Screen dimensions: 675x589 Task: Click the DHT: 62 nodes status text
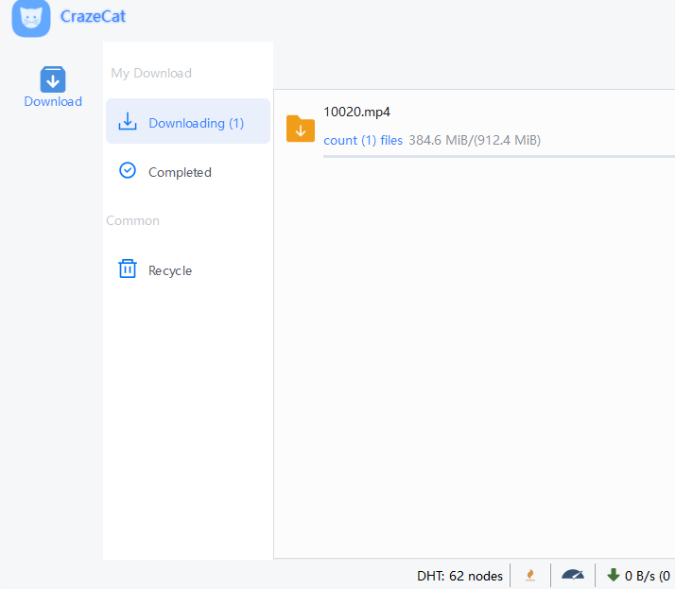click(x=459, y=575)
